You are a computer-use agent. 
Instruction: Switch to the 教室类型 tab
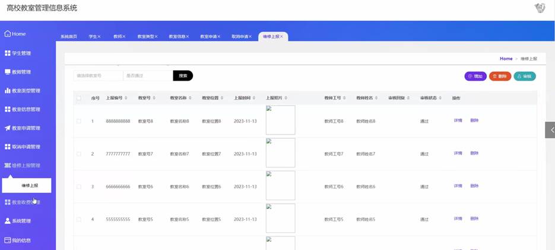(x=147, y=36)
